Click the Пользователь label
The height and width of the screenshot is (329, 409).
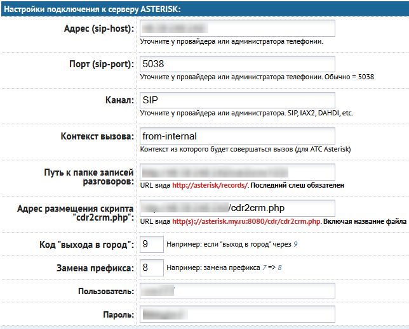click(x=106, y=291)
